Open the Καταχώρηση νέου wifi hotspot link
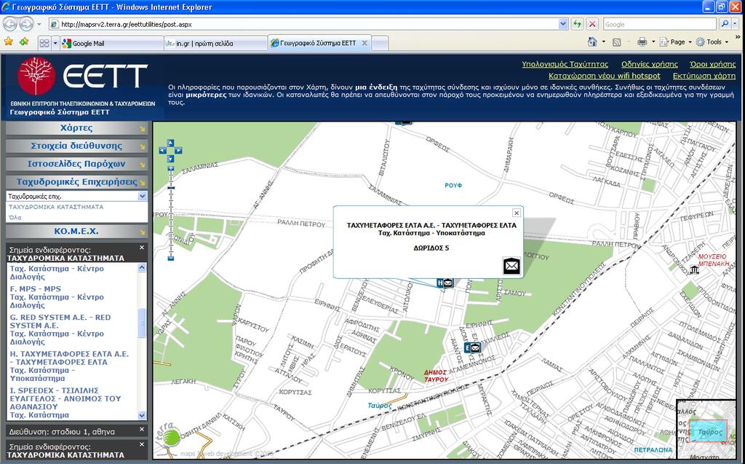The height and width of the screenshot is (464, 745). (605, 76)
